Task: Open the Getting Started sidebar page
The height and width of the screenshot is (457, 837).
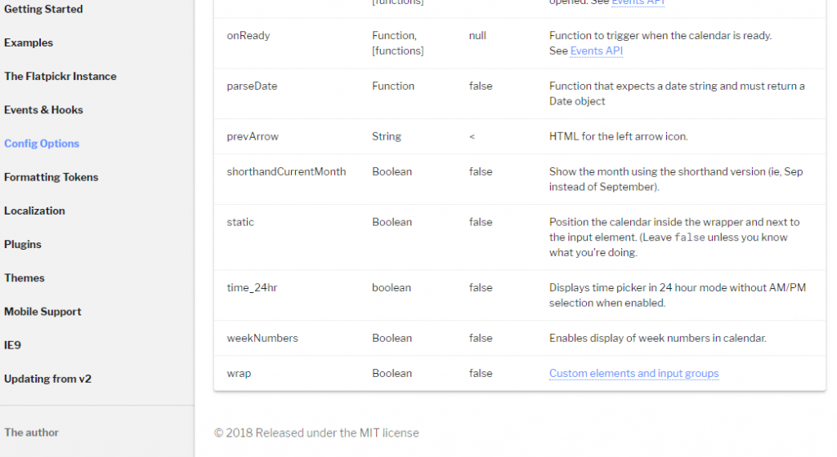Action: (x=43, y=9)
